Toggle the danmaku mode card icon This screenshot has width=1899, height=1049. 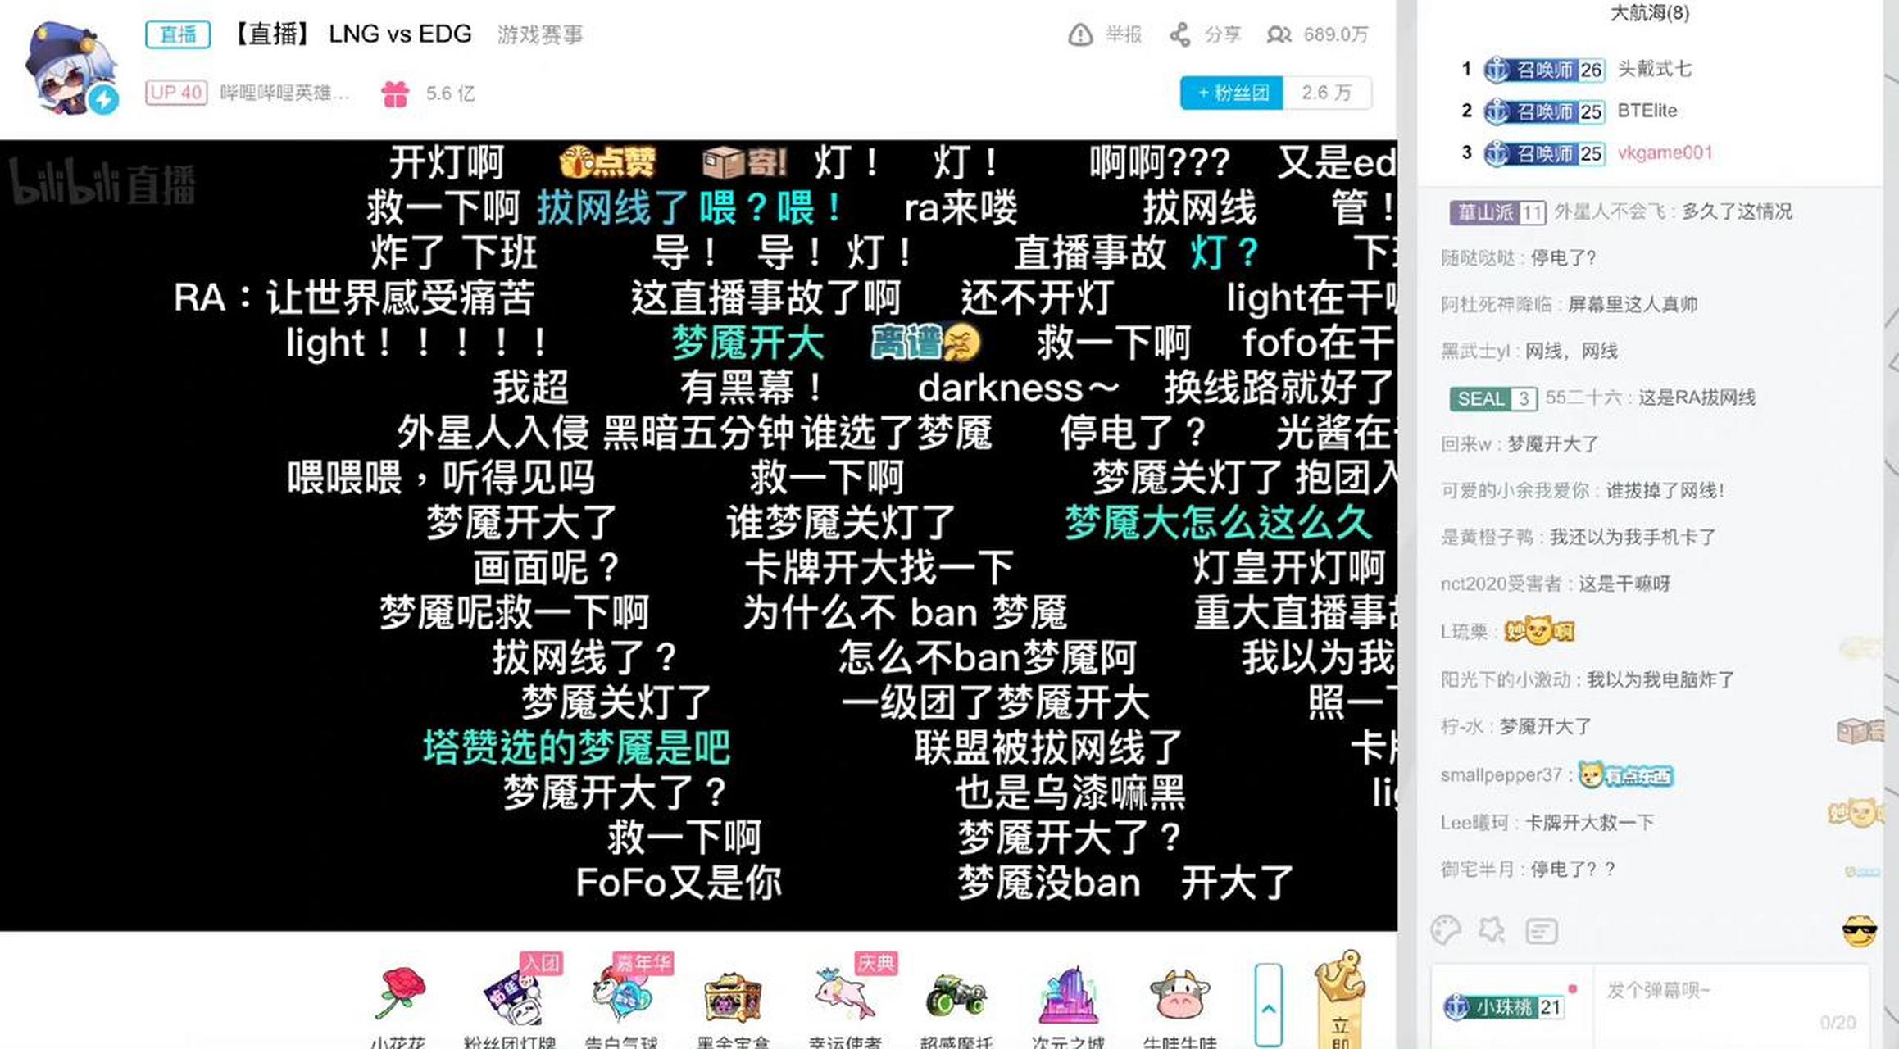pos(1541,930)
